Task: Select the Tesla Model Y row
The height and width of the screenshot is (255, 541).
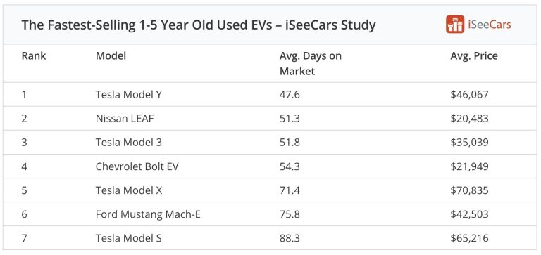Action: click(270, 94)
